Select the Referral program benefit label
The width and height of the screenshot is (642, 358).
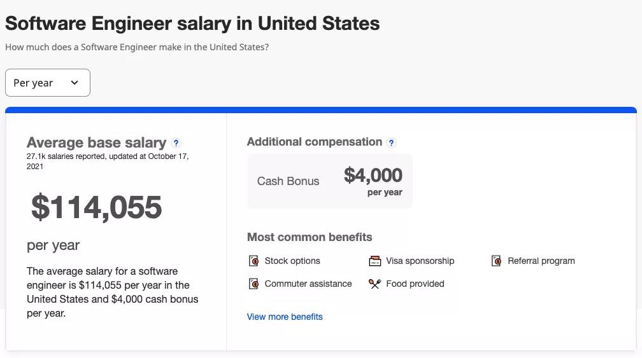(541, 261)
